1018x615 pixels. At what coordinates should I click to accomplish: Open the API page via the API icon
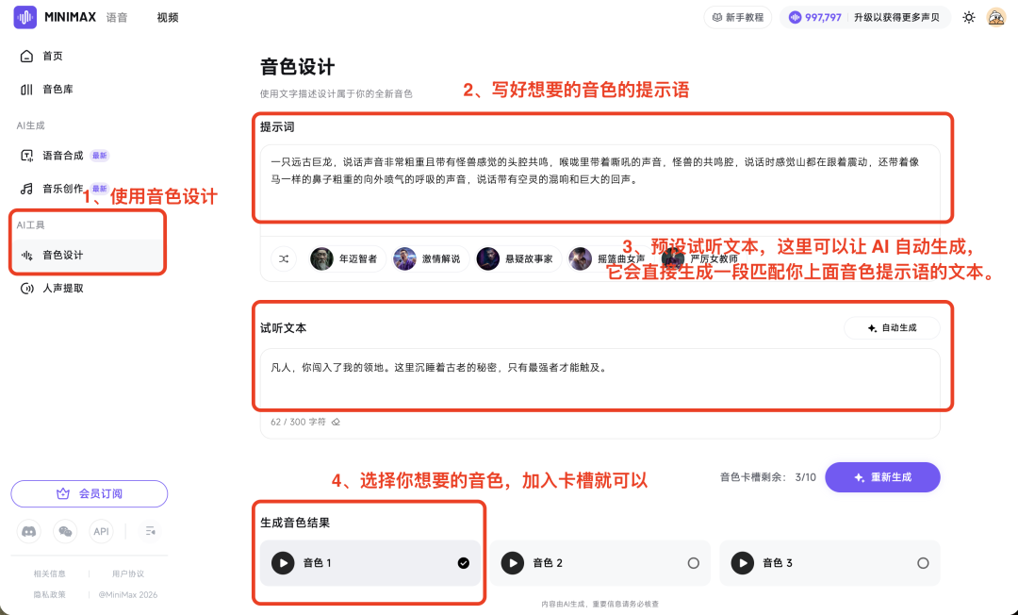[x=101, y=531]
